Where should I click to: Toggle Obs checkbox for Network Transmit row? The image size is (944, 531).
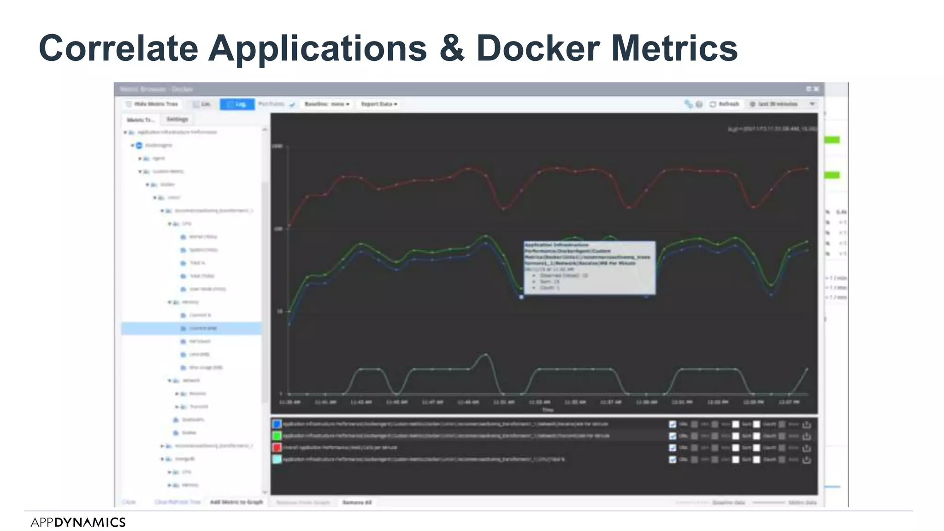(x=673, y=436)
